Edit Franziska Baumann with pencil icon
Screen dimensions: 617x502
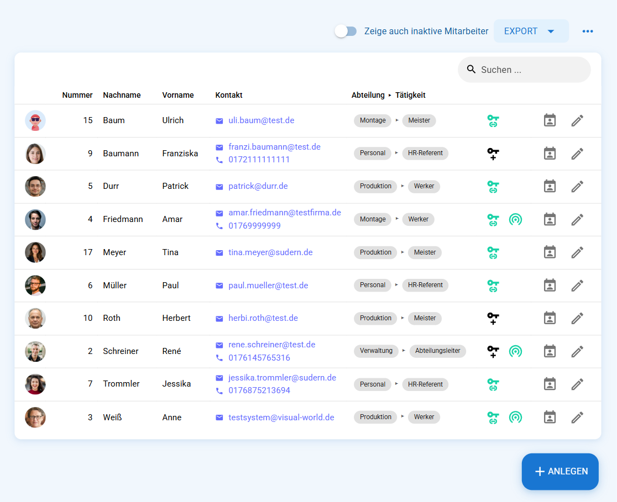(577, 154)
